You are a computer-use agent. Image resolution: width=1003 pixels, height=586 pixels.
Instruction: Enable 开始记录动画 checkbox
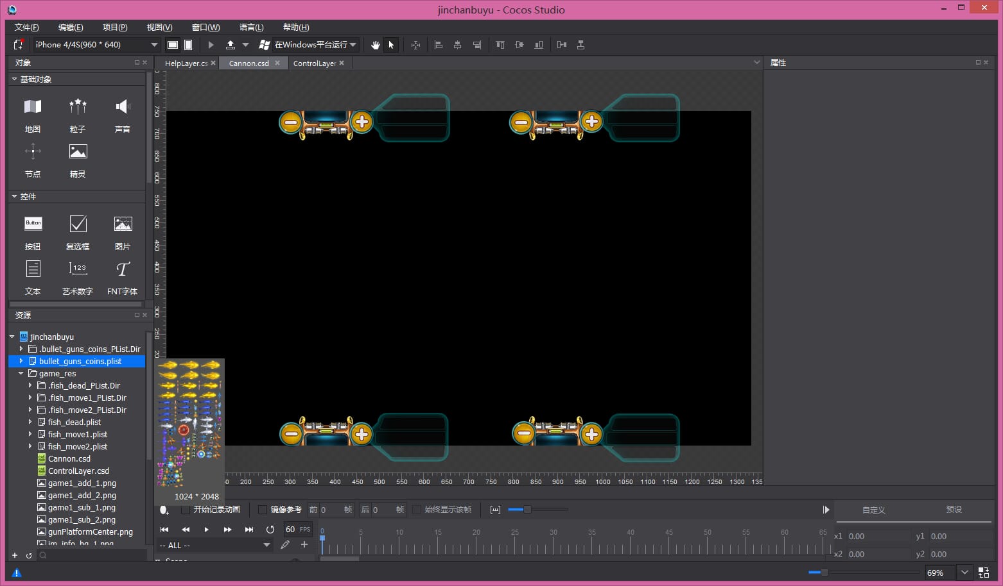[x=186, y=510]
